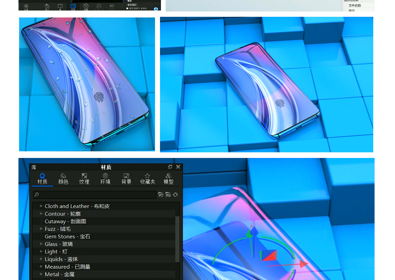This screenshot has width=395, height=280.
Task: Expand the Light - 灯 category
Action: (x=41, y=251)
